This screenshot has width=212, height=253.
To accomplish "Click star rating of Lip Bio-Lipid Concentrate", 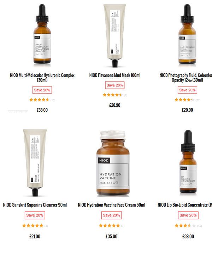I will [185, 226].
